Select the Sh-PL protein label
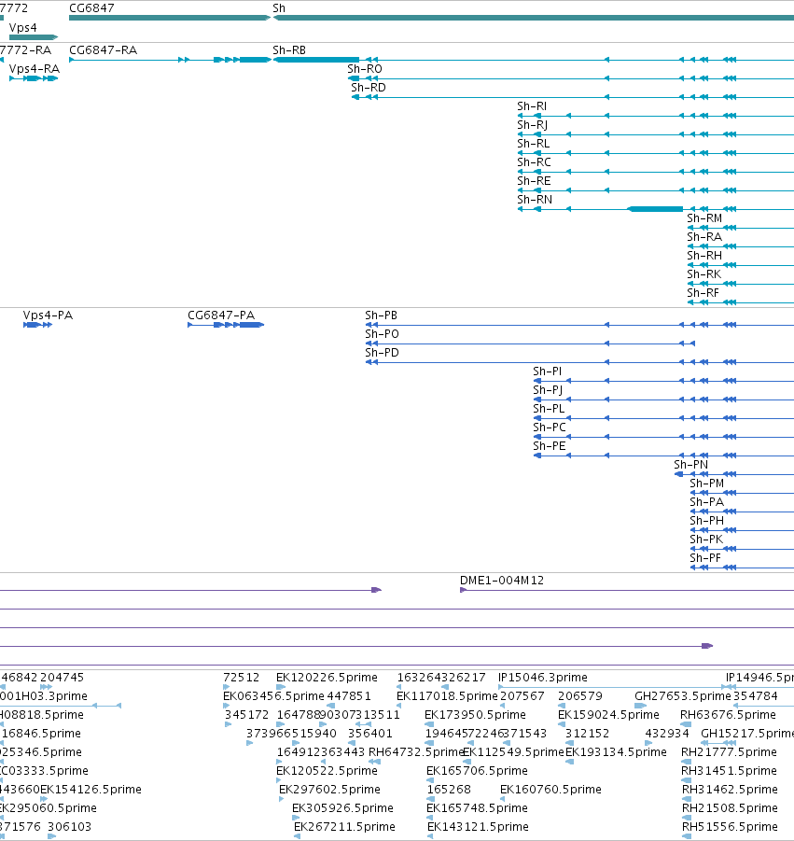The image size is (794, 841). (x=549, y=409)
